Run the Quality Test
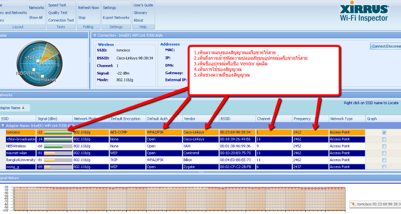Image resolution: width=401 pixels, height=214 pixels. 58,12
